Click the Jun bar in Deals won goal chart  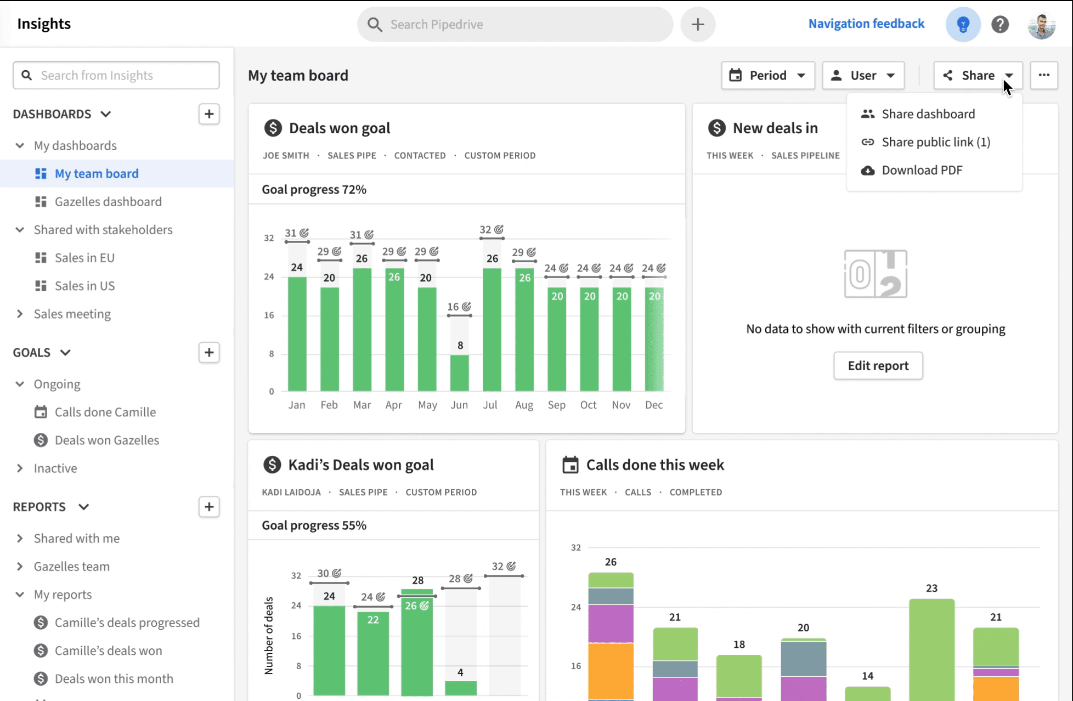click(460, 373)
